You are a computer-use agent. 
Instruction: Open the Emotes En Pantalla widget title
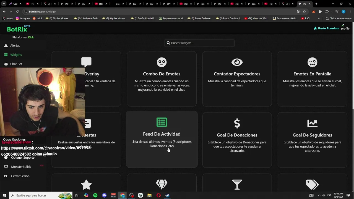(x=312, y=74)
